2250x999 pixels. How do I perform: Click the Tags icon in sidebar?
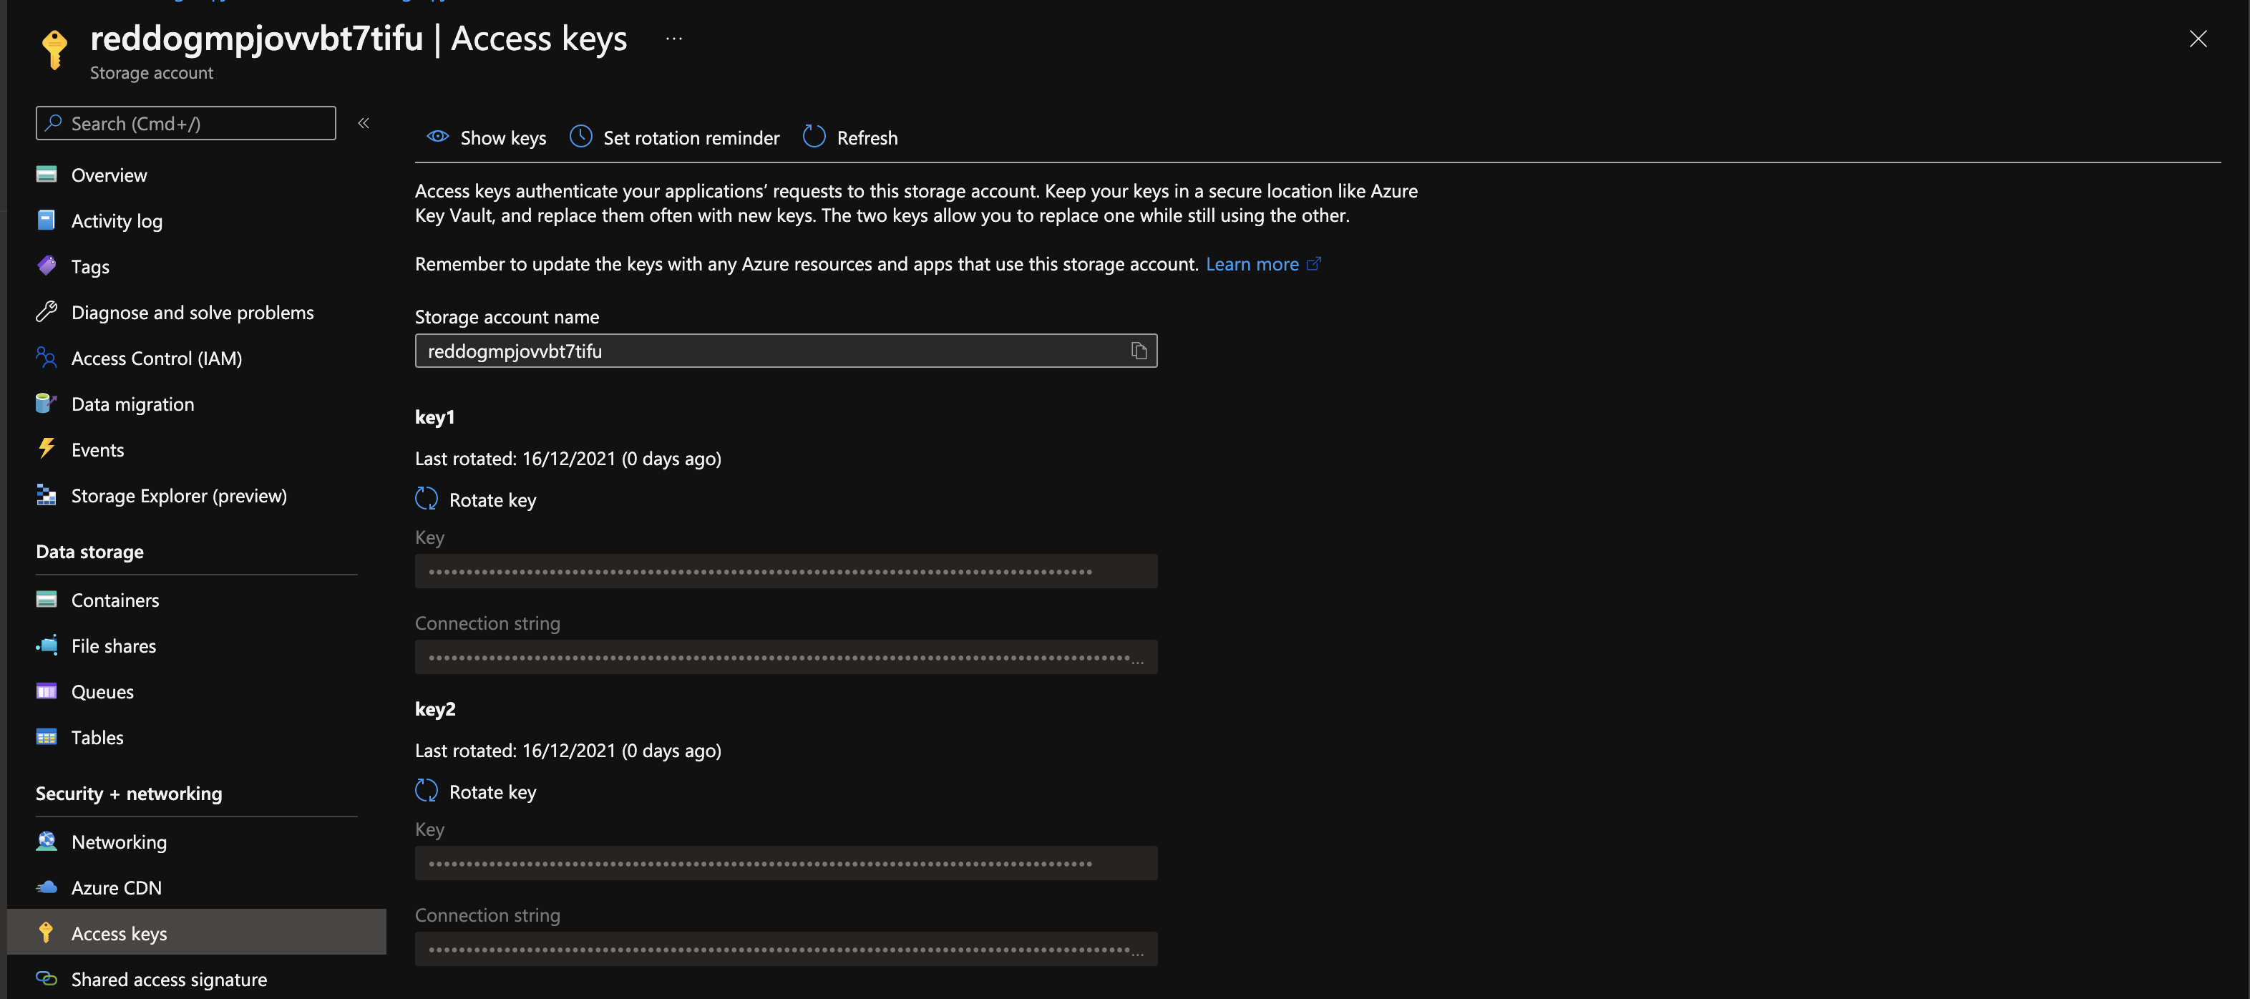[x=47, y=265]
